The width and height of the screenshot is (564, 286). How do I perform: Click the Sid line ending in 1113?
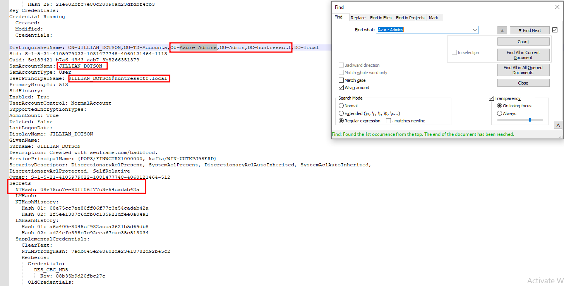pos(88,54)
